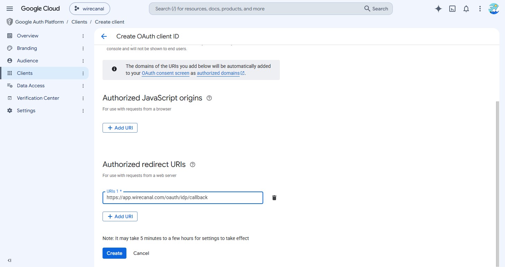The height and width of the screenshot is (267, 505).
Task: Open the header three-dot settings menu
Action: tap(480, 9)
